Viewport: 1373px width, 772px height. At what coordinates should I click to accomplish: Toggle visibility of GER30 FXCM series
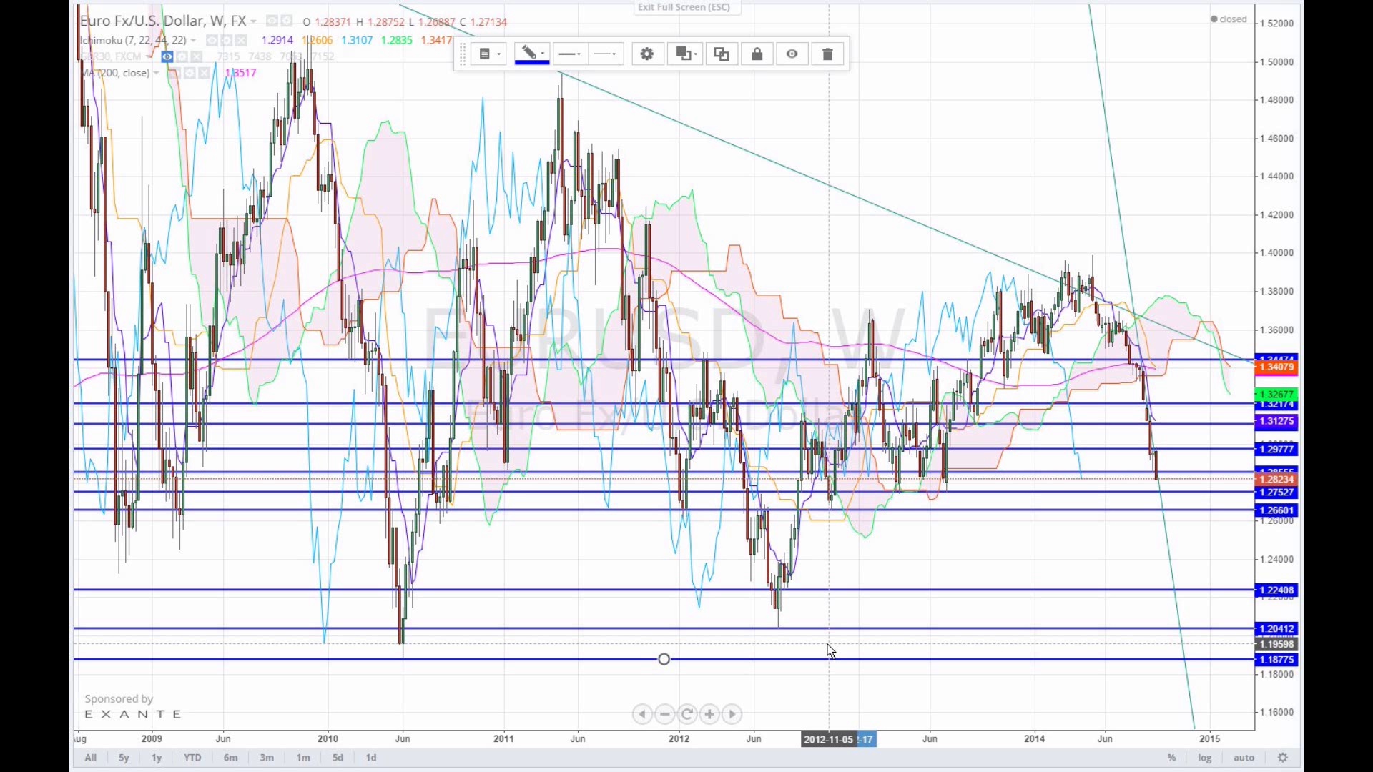tap(167, 56)
